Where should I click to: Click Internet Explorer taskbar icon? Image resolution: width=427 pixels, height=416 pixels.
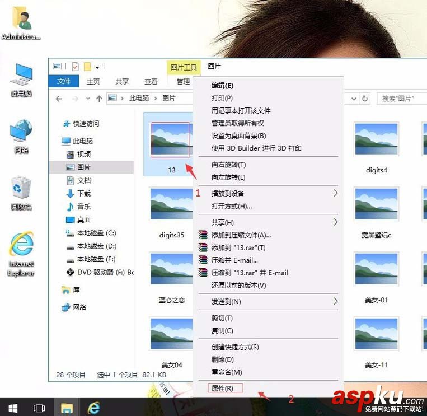click(93, 408)
